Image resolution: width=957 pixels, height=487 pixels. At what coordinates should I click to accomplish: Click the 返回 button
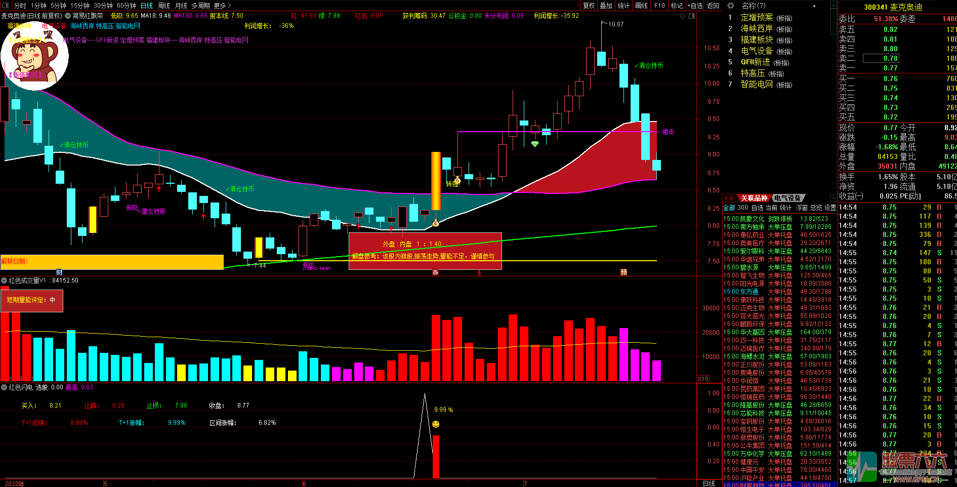tap(713, 6)
